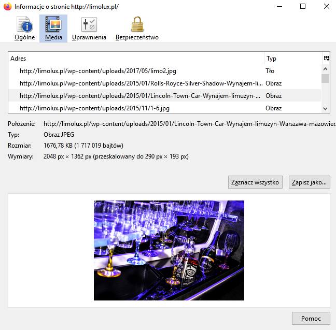Screen dimensions: 336x330
Task: Click 'Obraz' type cell in 1-6.jpg row
Action: tap(273, 108)
